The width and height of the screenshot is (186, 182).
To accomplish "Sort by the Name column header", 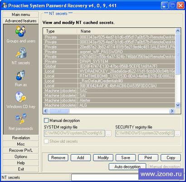I will click(126, 31).
